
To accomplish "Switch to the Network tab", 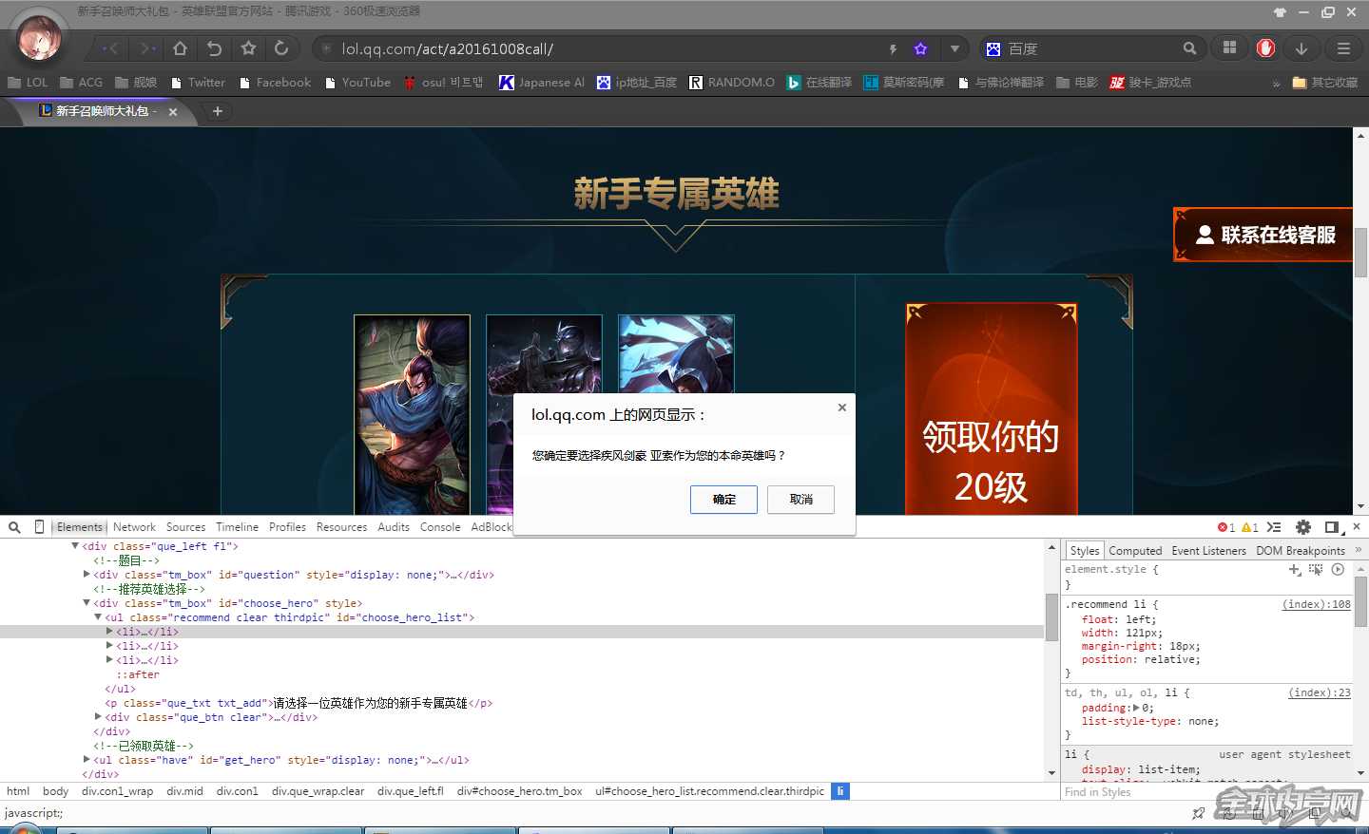I will click(x=134, y=526).
